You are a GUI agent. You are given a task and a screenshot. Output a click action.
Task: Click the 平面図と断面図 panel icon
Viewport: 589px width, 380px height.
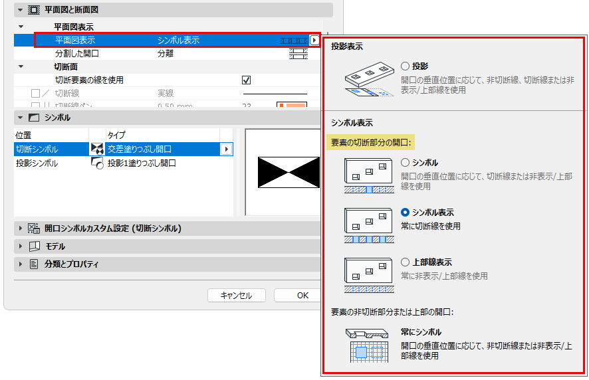(34, 10)
